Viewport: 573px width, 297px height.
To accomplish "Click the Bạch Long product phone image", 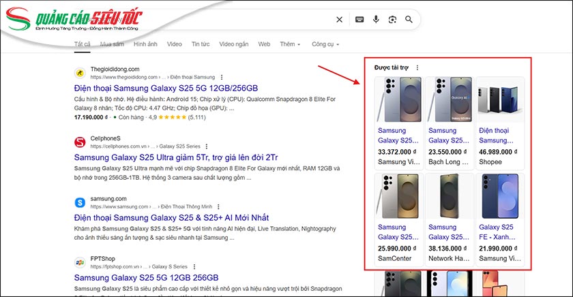I will (x=450, y=99).
